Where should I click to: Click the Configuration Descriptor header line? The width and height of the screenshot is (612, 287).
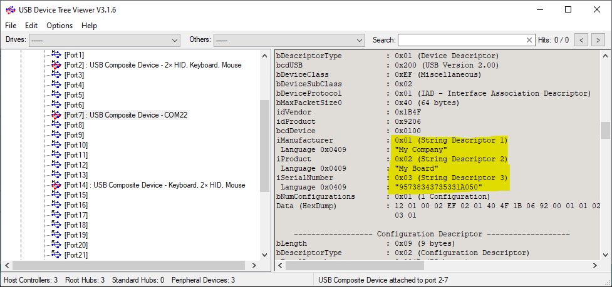(x=432, y=234)
